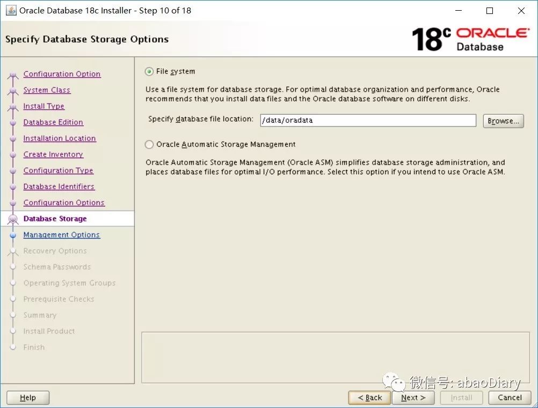The width and height of the screenshot is (538, 408).
Task: Go to Configuration Options step
Action: (64, 203)
